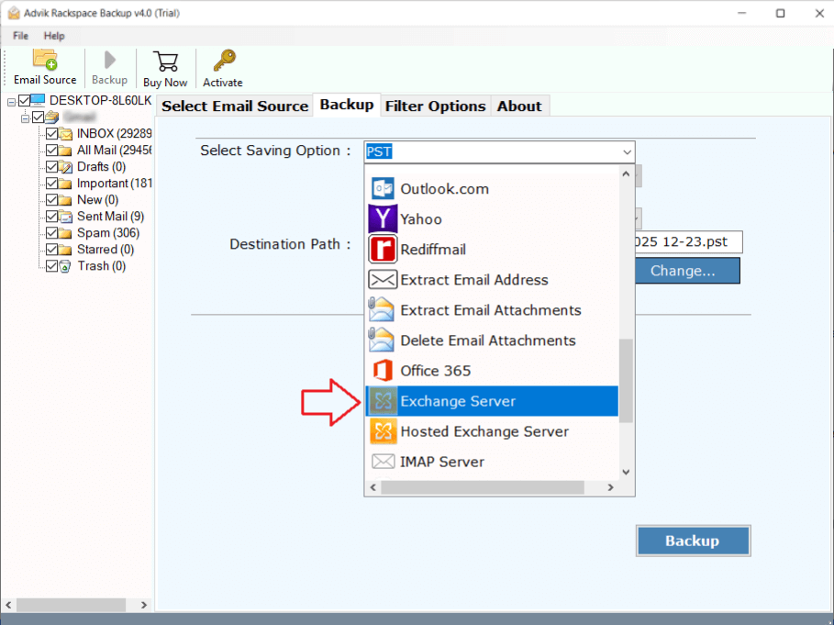This screenshot has height=625, width=834.
Task: Click the Activate key icon
Action: (224, 61)
